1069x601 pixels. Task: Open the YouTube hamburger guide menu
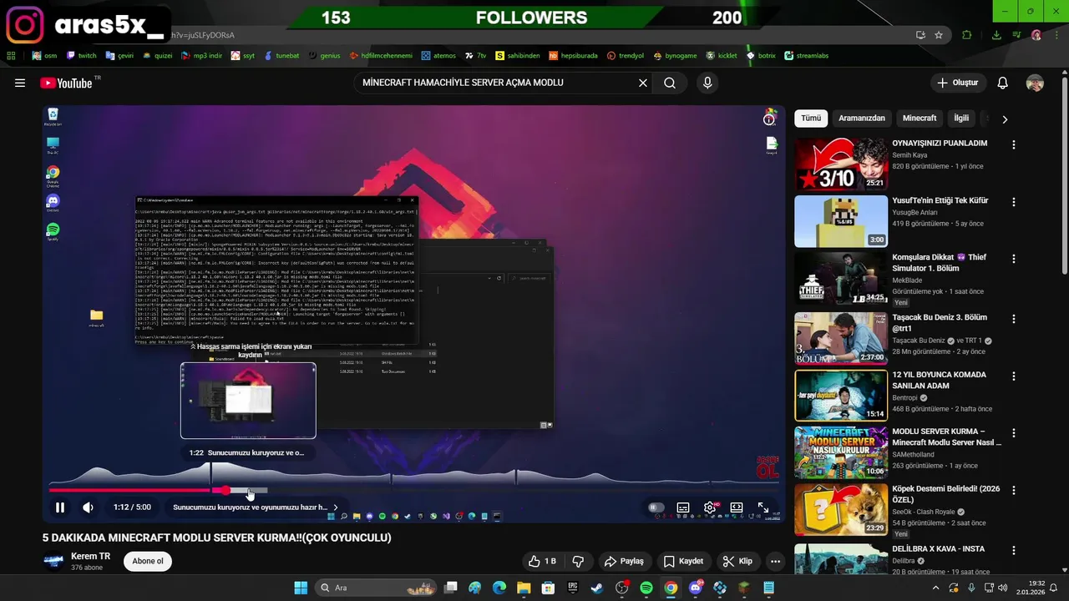20,83
